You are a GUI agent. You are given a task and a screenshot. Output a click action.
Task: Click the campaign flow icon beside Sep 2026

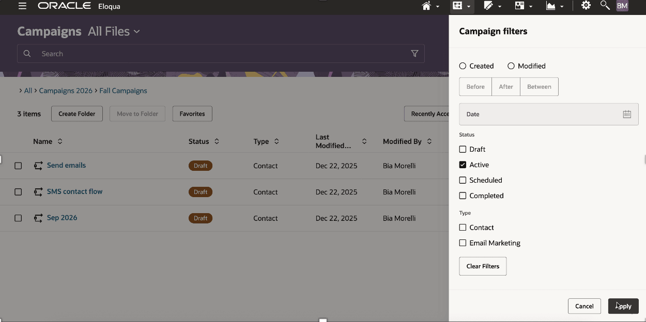38,218
